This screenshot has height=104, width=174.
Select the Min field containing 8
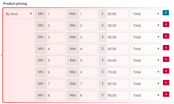click(56, 95)
